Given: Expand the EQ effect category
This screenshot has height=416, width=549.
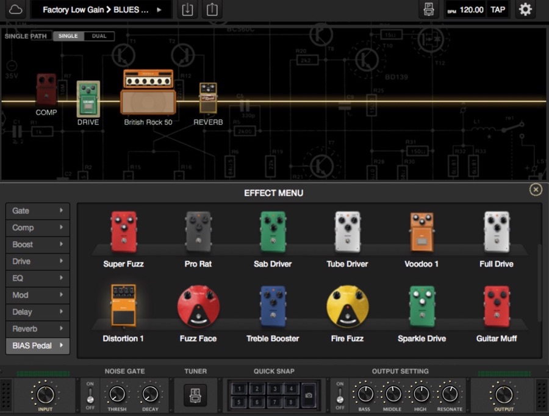Looking at the screenshot, I should click(x=37, y=278).
